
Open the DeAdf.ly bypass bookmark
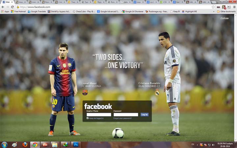point(59,12)
